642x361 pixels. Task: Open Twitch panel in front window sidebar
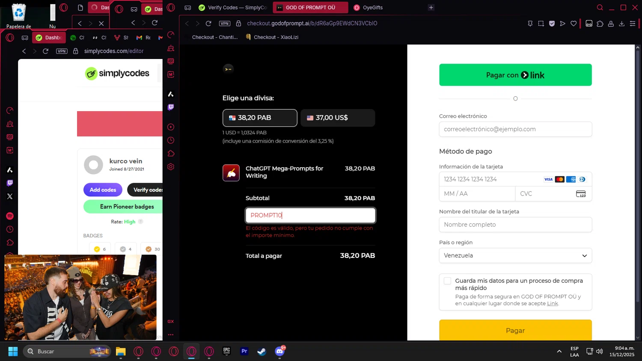171,107
